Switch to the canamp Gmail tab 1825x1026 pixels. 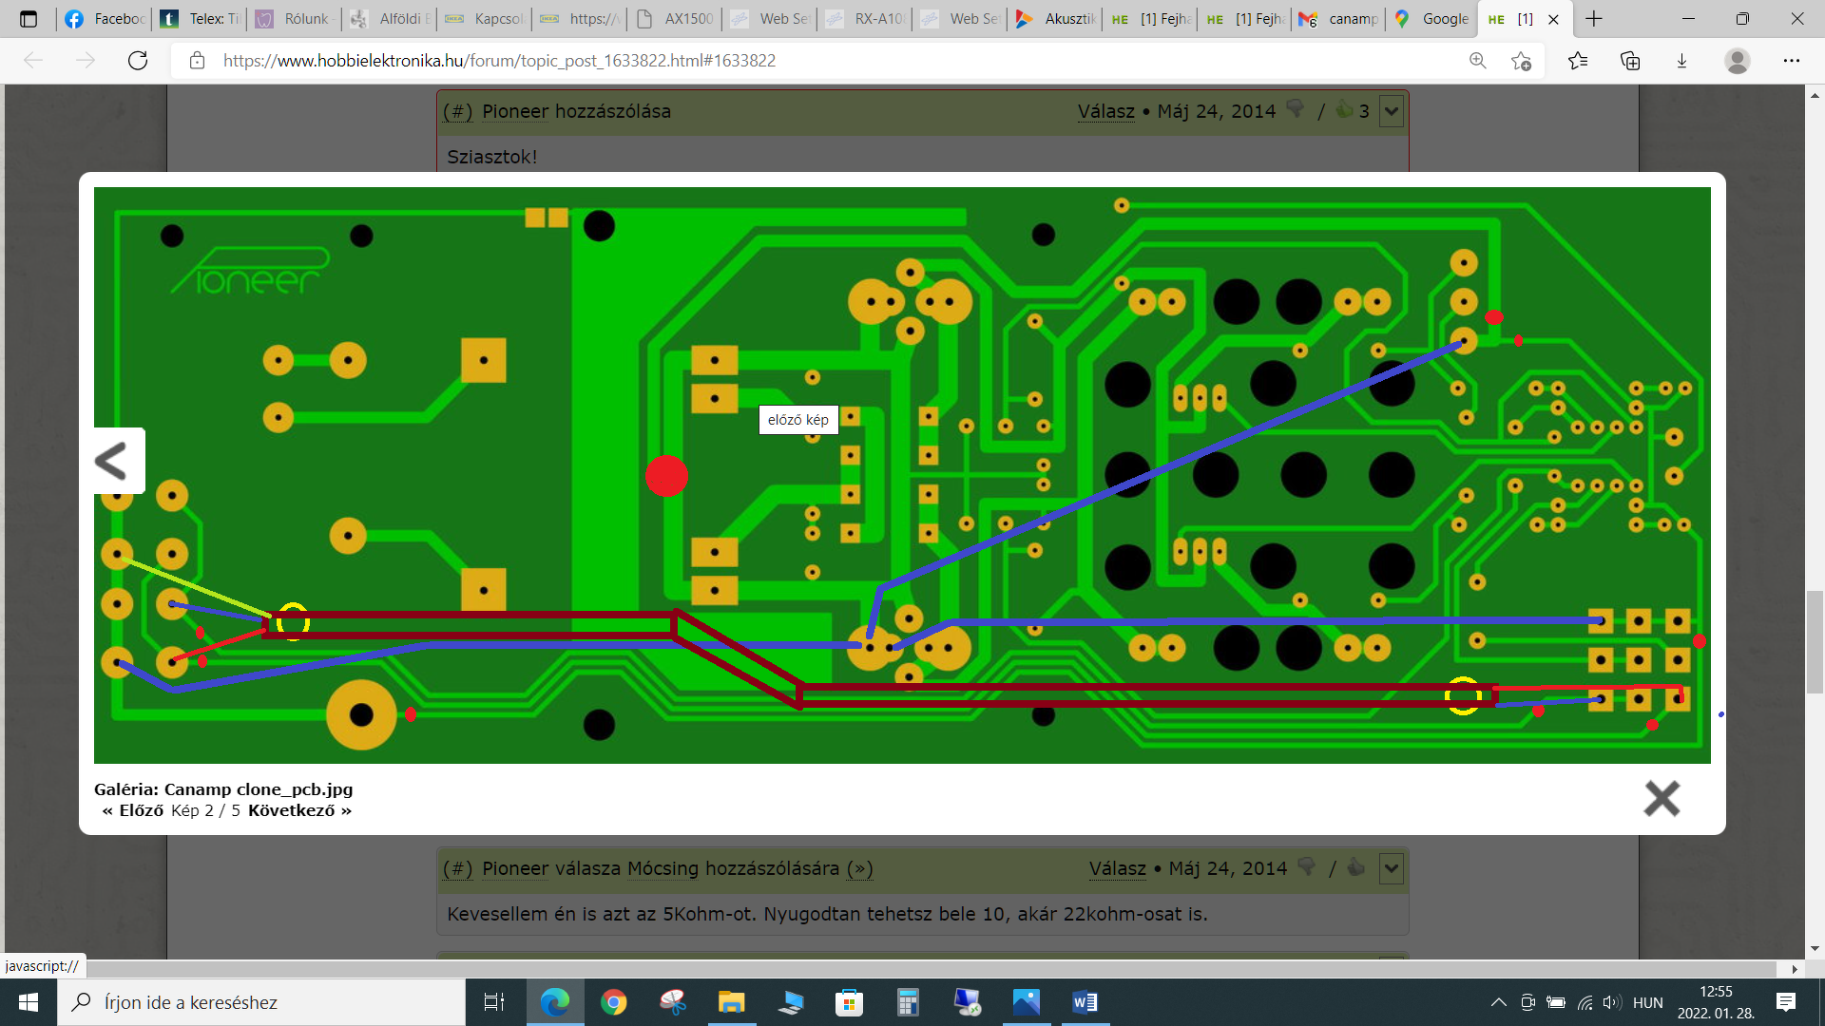[1340, 19]
